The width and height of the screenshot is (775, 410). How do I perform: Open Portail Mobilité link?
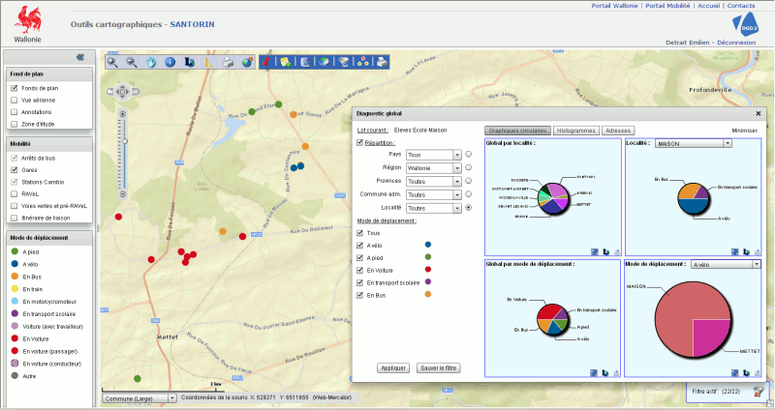[667, 6]
